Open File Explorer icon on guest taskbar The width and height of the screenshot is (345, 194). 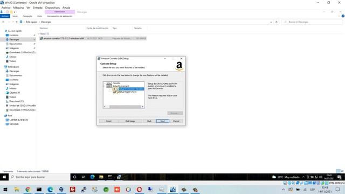tap(101, 177)
